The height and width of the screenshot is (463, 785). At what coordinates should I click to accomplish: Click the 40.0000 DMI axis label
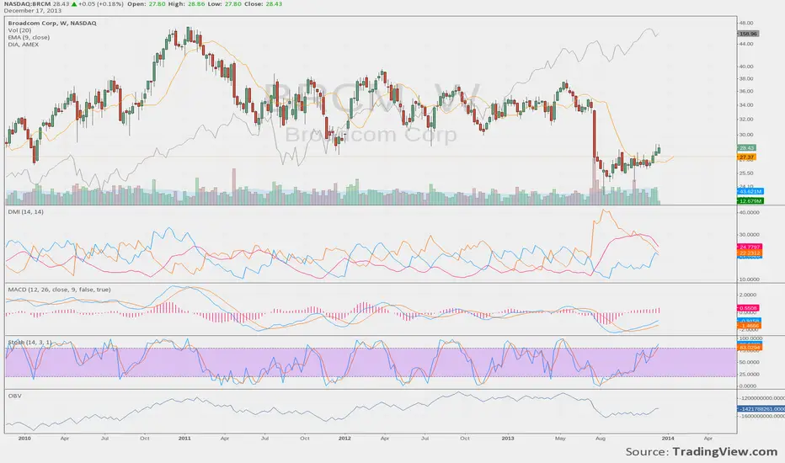pos(749,212)
